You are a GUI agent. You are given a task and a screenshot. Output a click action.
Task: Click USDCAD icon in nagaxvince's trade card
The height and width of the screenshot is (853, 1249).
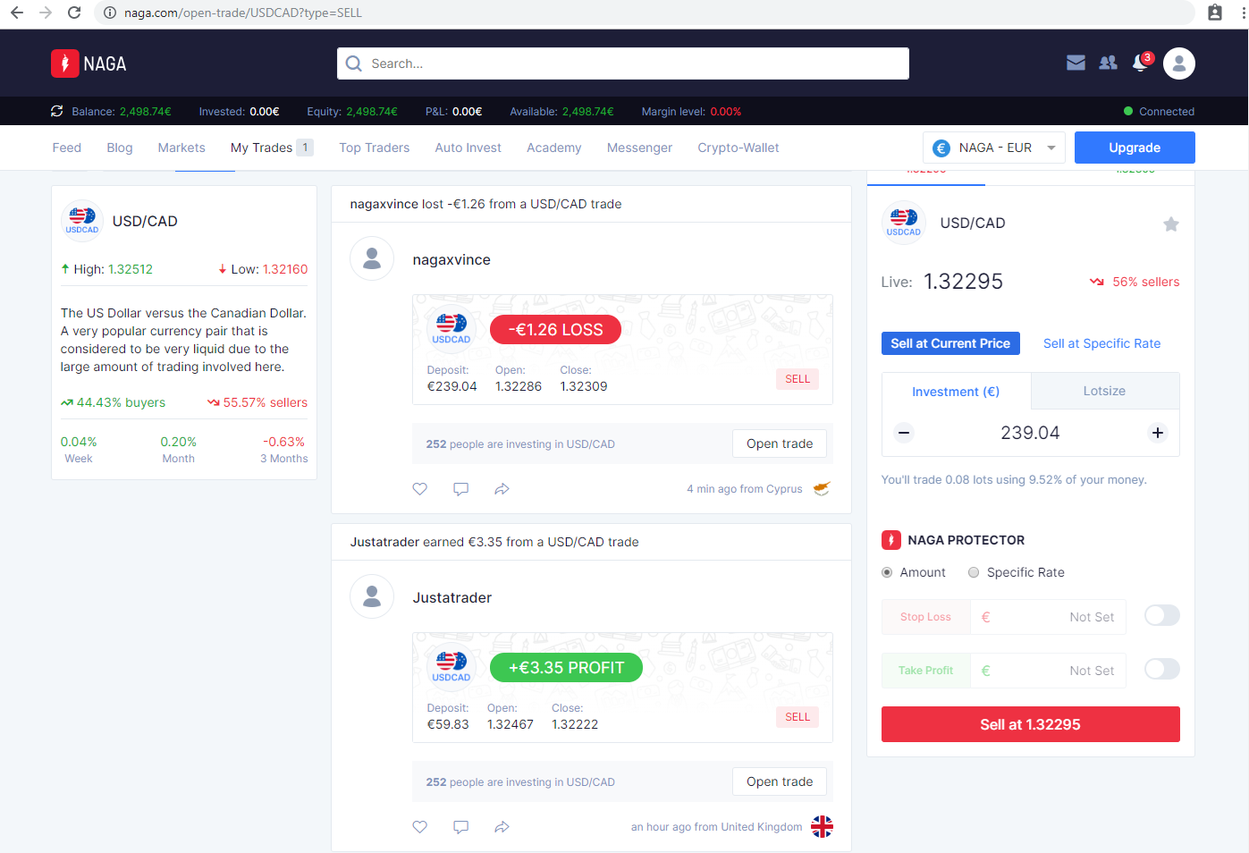pos(451,327)
